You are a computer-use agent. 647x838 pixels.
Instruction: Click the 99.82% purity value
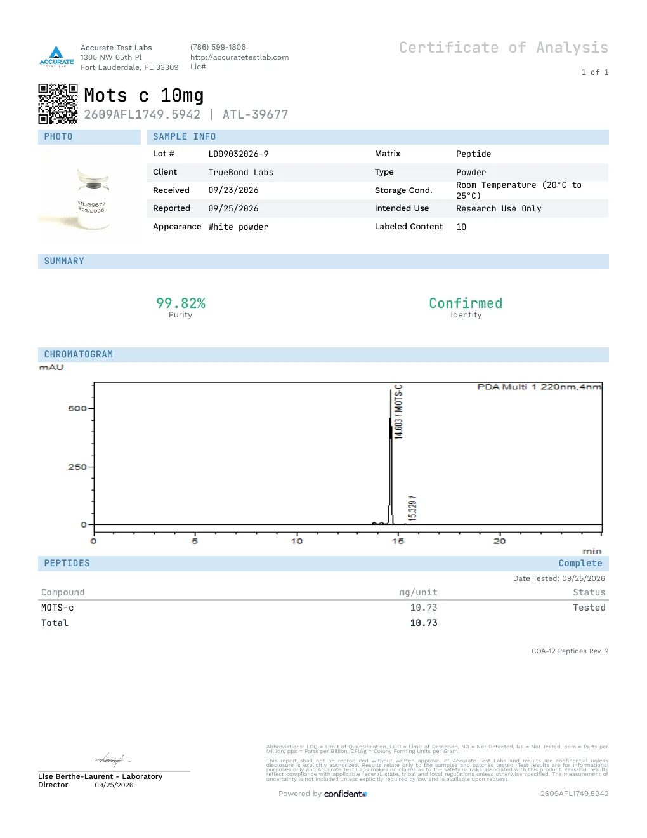[x=181, y=303]
